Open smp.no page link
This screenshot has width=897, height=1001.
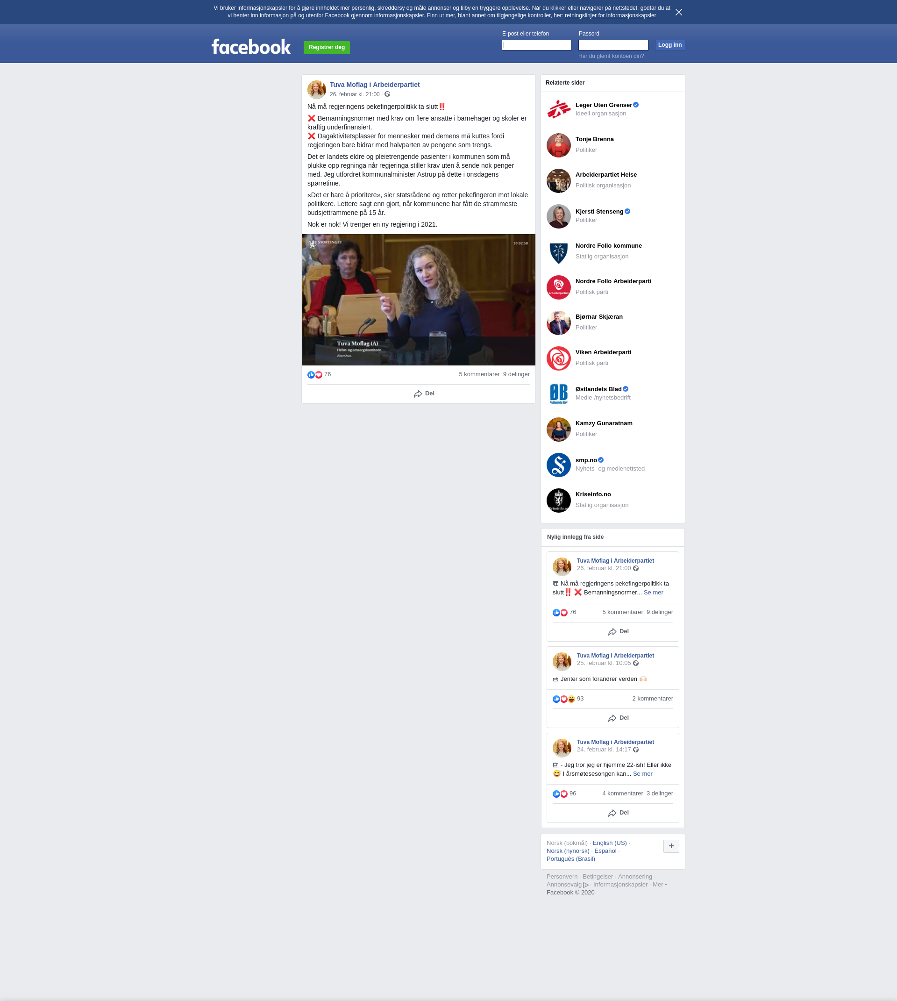click(x=586, y=460)
